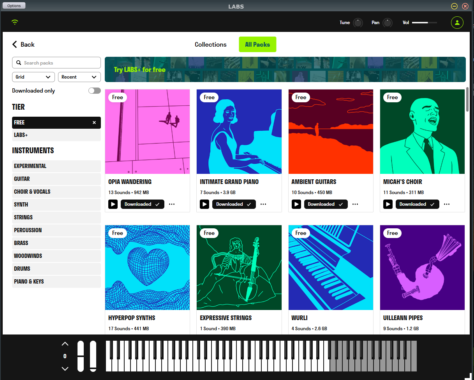Enable the PIANO & KEYS instrument filter
This screenshot has width=474, height=380.
pos(56,282)
